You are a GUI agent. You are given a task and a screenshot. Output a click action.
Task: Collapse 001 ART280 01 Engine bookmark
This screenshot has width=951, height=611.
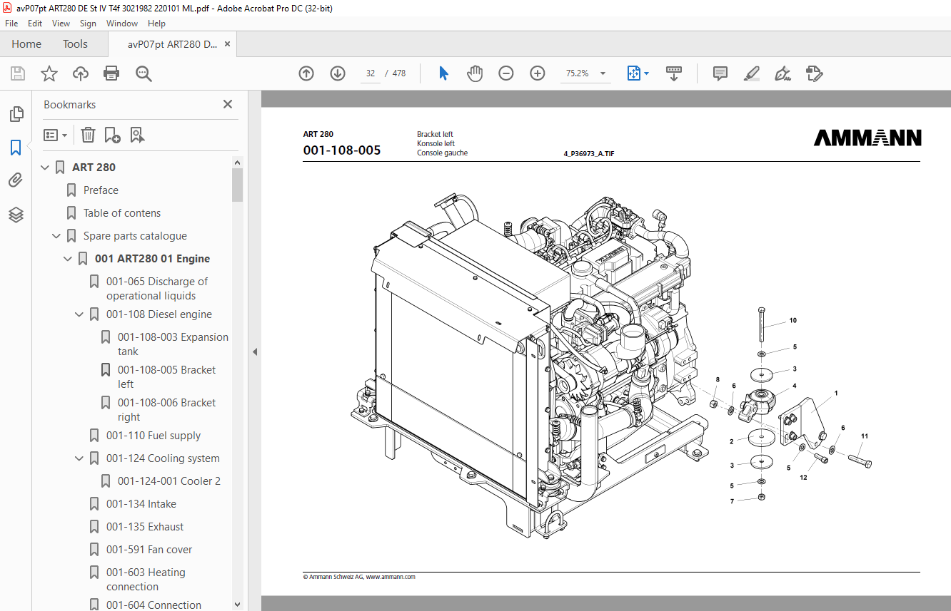point(68,259)
